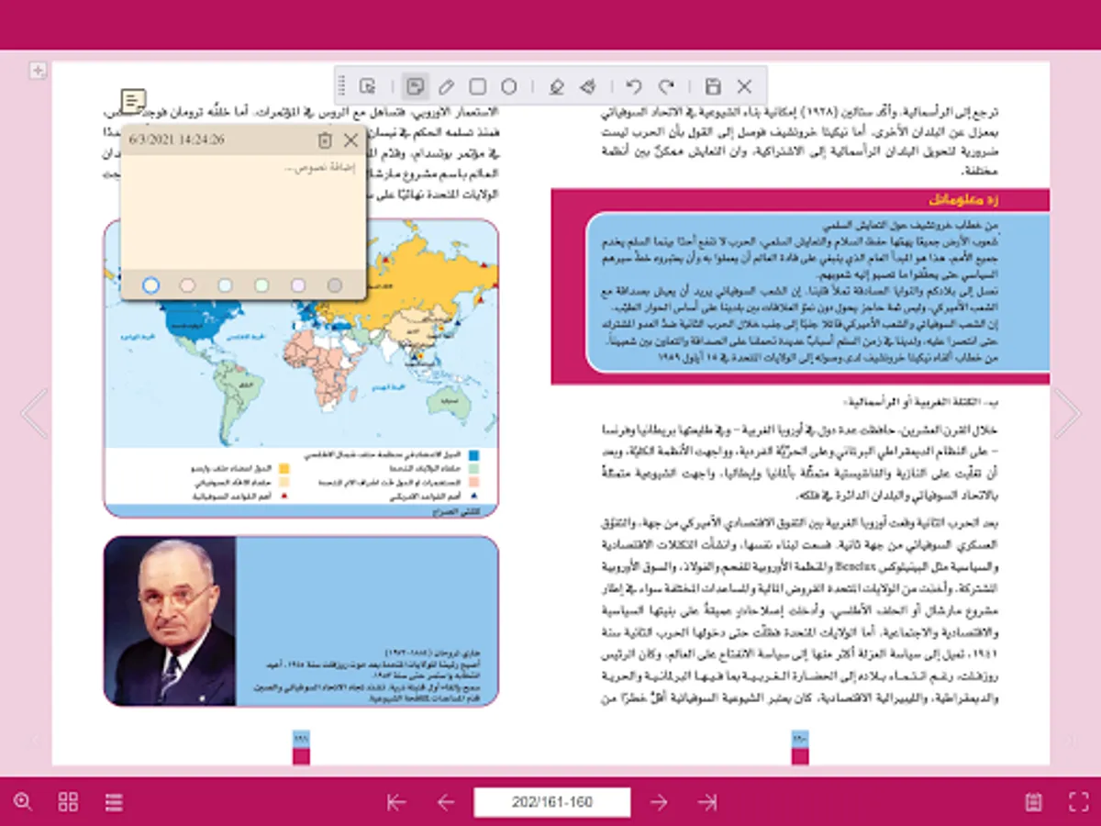Image resolution: width=1101 pixels, height=826 pixels.
Task: Click the note timestamp 6/3/2021 14:24:26
Action: [177, 140]
